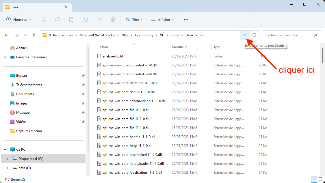Select the analyze-build file

tap(113, 56)
